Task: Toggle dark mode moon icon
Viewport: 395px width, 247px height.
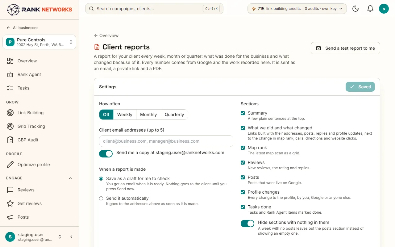Action: click(x=355, y=9)
